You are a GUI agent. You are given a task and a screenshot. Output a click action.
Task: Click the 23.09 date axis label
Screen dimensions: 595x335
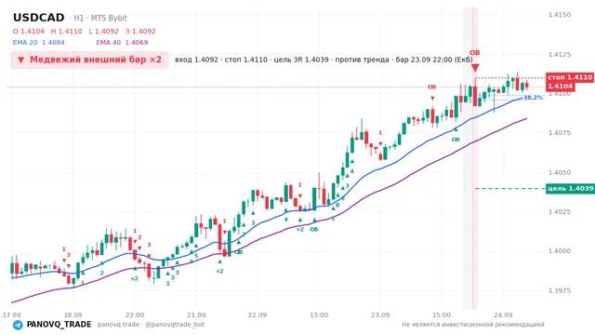pyautogui.click(x=380, y=315)
